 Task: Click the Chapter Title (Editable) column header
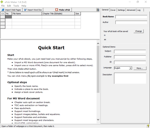pyautogui.click(x=58, y=14)
